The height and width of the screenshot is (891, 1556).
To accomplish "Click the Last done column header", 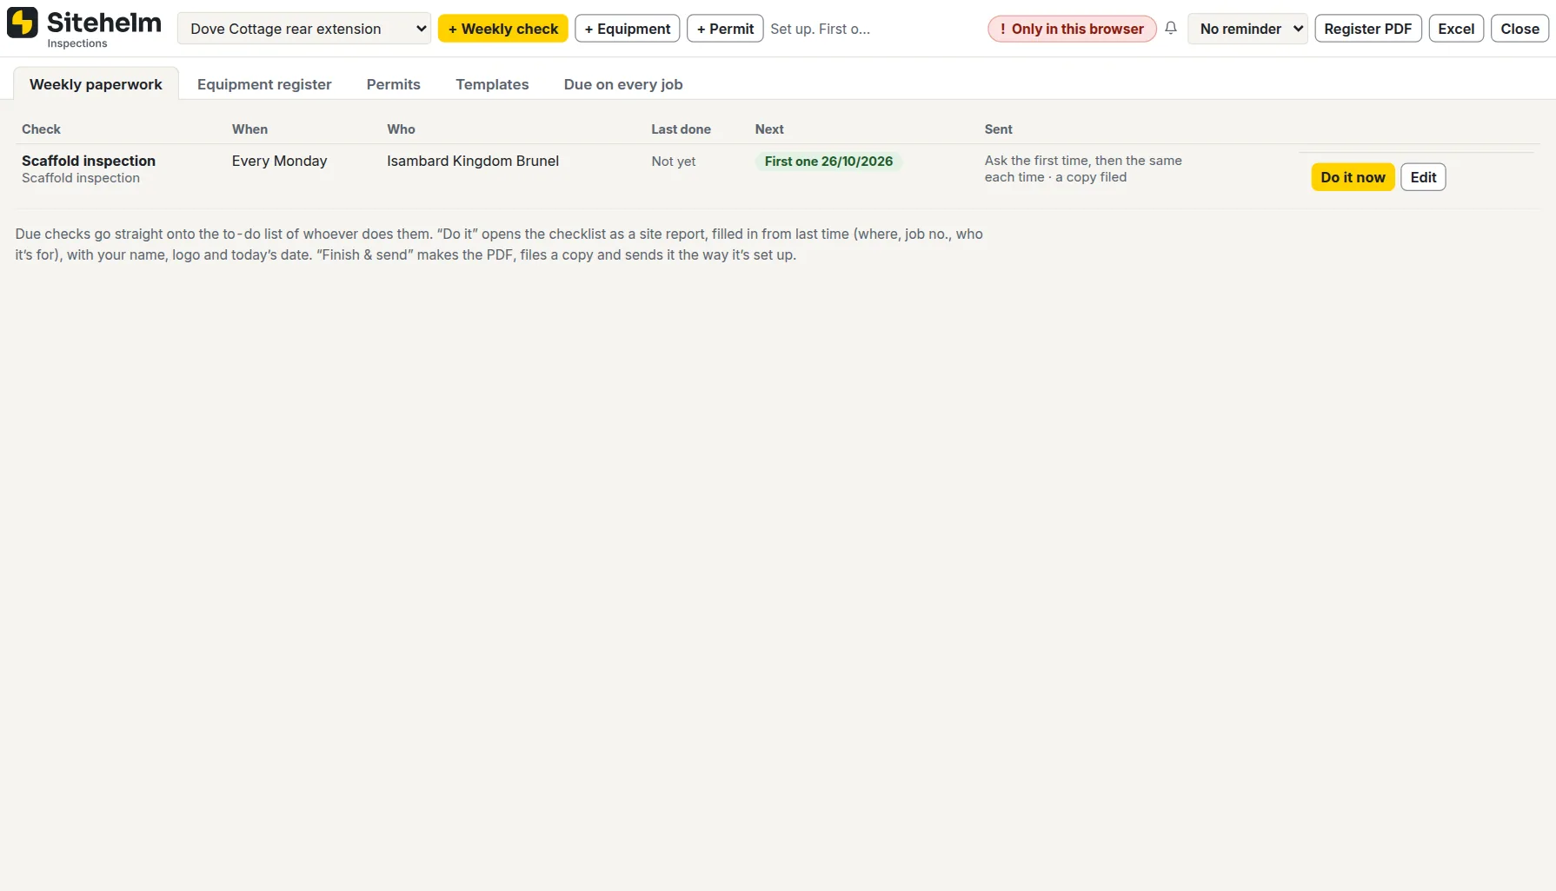I will (x=681, y=129).
